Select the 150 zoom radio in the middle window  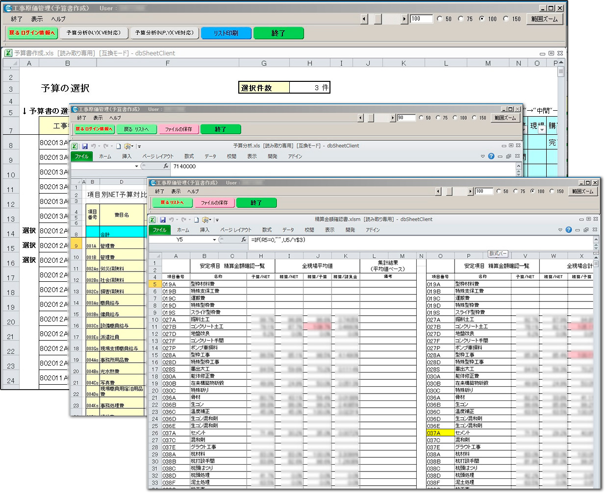point(475,118)
